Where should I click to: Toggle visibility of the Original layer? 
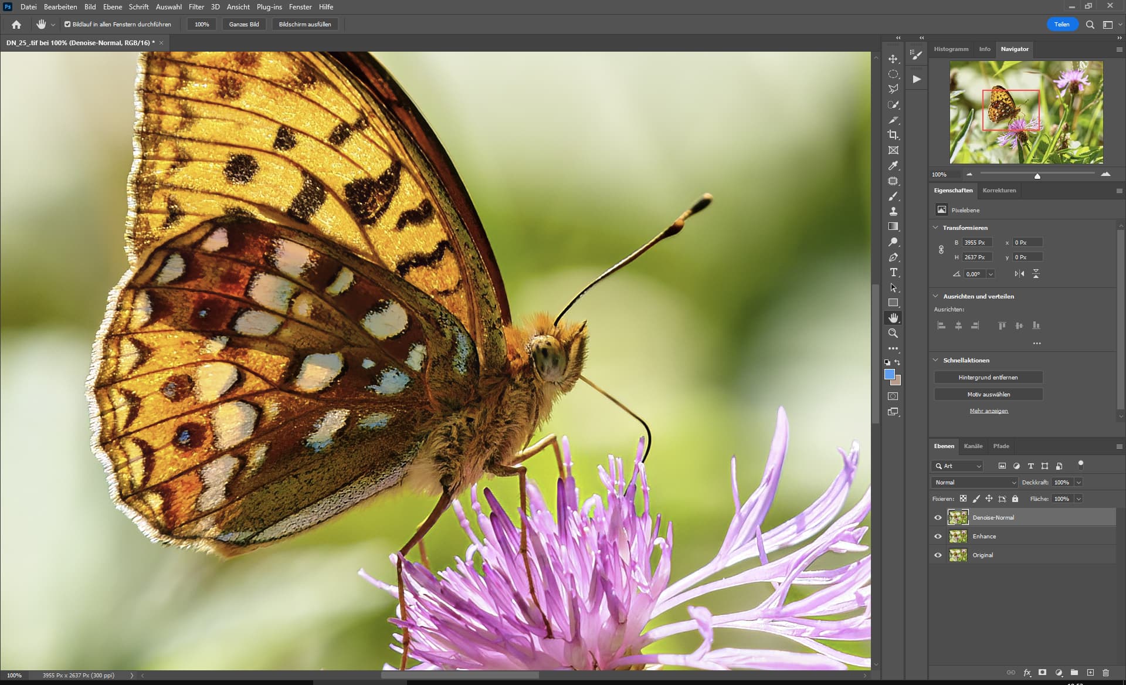938,555
